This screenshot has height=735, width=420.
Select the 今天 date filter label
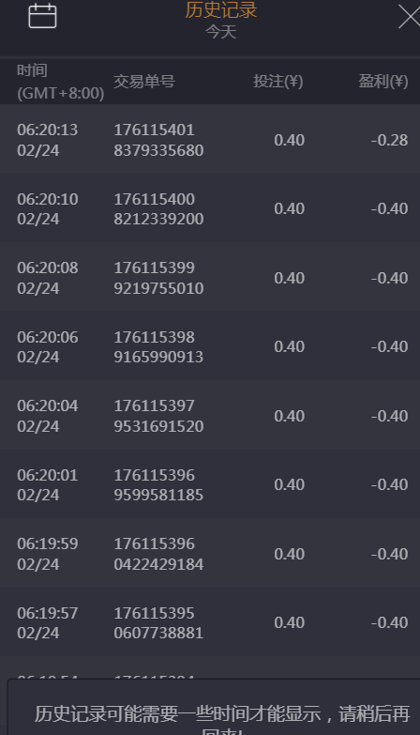click(220, 32)
